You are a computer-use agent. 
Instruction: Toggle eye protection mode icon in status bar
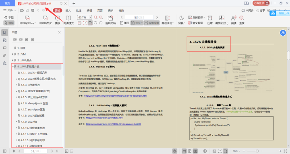(x=174, y=151)
